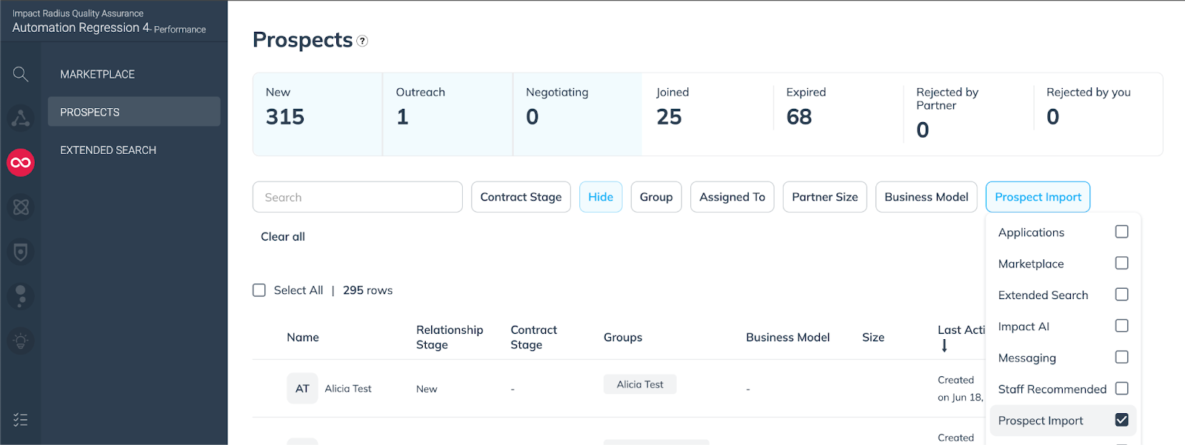Check the Applications checkbox
Viewport: 1185px width, 445px height.
pos(1121,232)
